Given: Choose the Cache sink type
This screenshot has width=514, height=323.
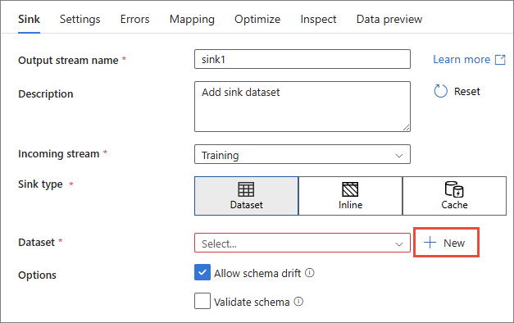Looking at the screenshot, I should 454,196.
